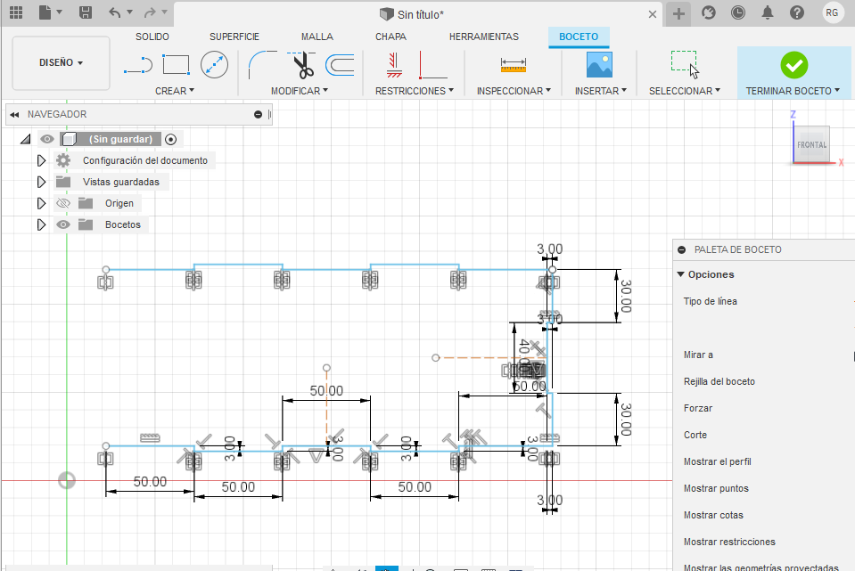Click the FRONTAL face of the ViewCube
The height and width of the screenshot is (571, 855).
point(811,145)
